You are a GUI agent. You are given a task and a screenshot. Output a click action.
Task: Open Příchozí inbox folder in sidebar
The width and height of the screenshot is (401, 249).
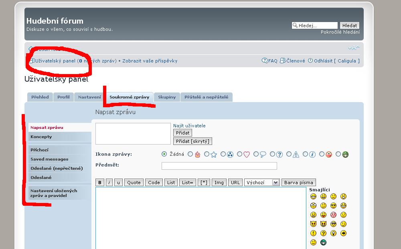(39, 150)
